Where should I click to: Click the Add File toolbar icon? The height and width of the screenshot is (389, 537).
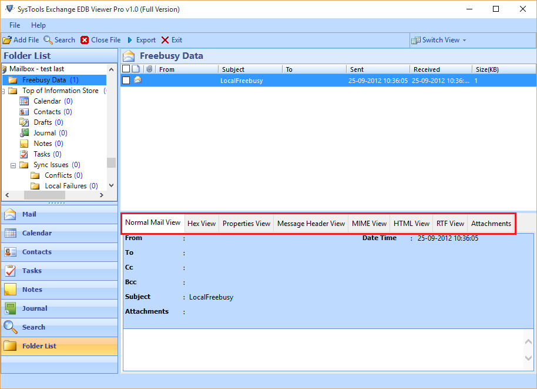(x=7, y=40)
